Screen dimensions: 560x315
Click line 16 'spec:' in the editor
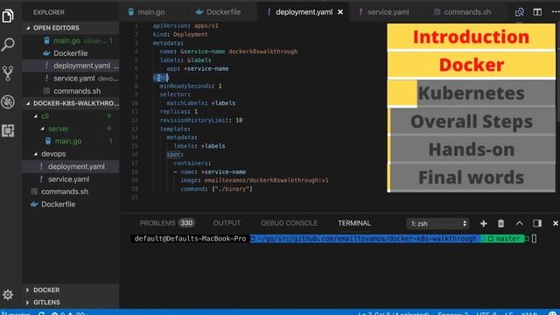point(175,155)
